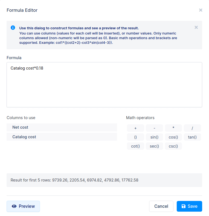Insert parentheses into formula

(135, 137)
